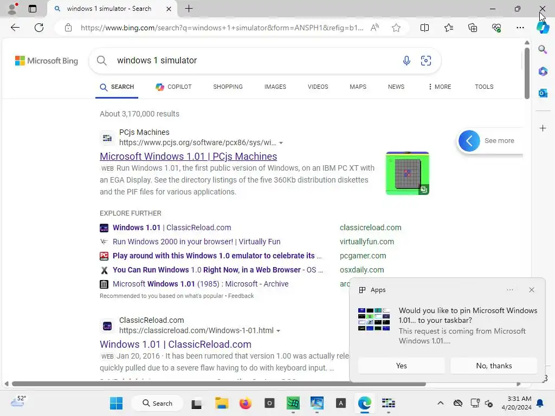
Task: Open Microsoft 365 sidebar icon
Action: [x=543, y=71]
